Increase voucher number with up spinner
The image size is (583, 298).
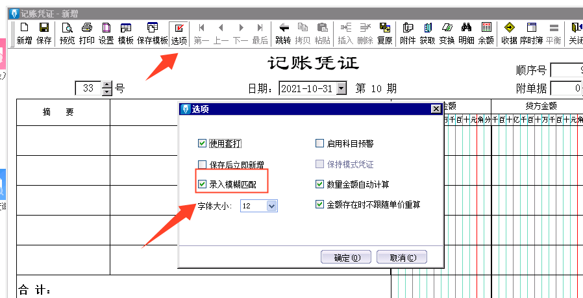tap(107, 85)
